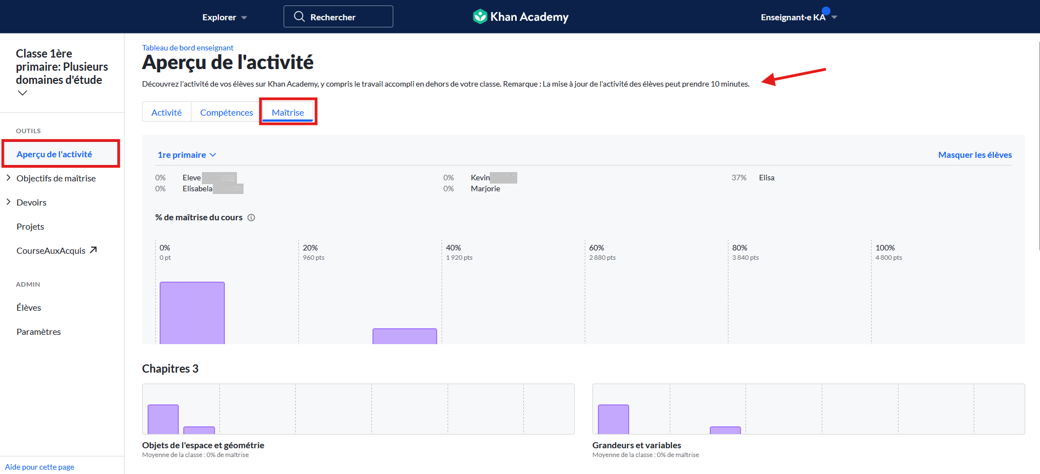Click the Rechercher search field

(x=338, y=16)
